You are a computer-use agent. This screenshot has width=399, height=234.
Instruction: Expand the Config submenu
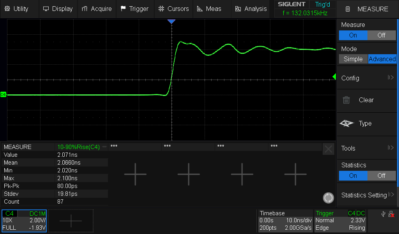point(367,78)
